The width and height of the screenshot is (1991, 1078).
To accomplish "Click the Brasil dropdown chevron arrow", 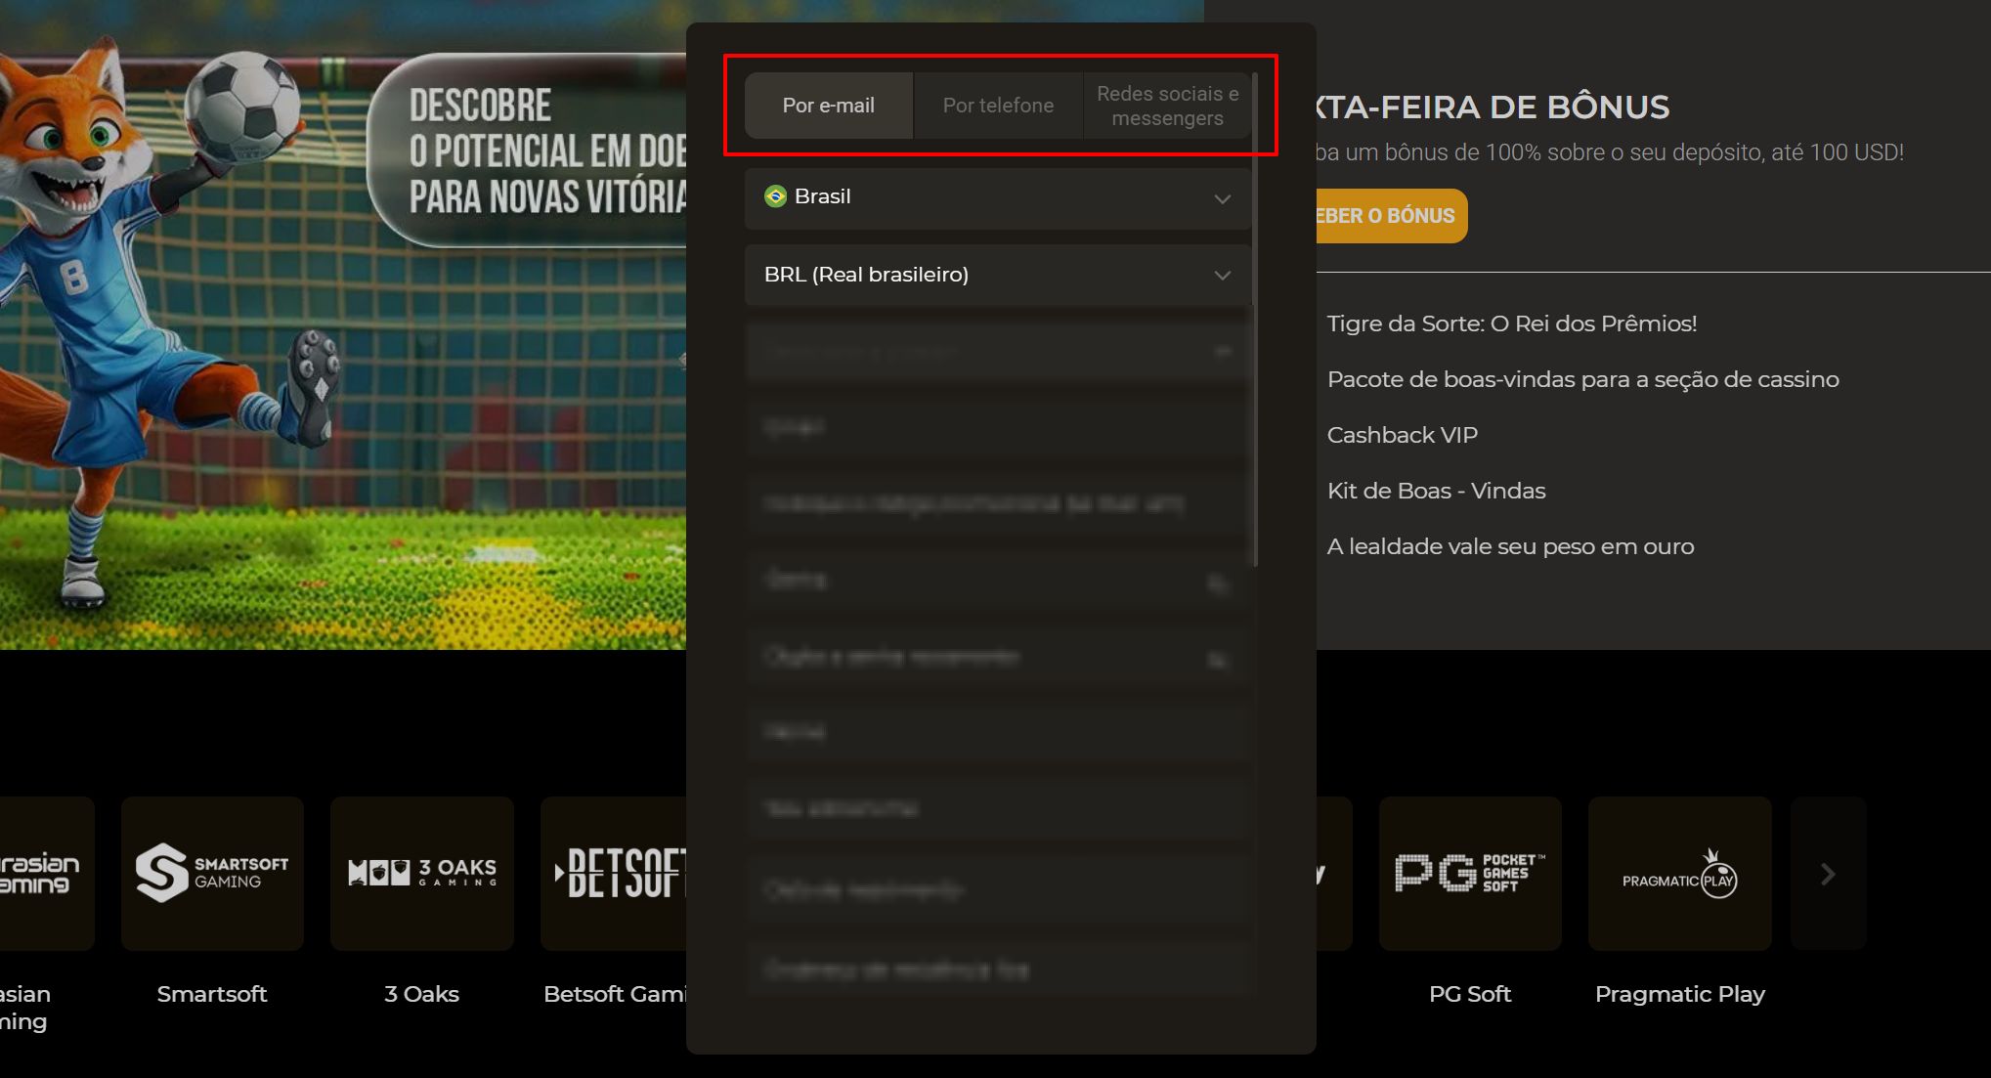I will click(1222, 198).
